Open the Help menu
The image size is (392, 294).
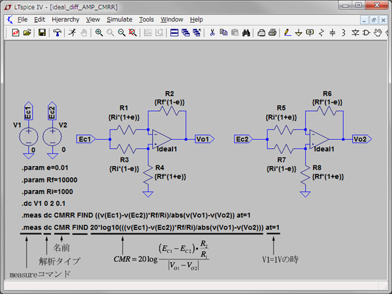pos(196,20)
